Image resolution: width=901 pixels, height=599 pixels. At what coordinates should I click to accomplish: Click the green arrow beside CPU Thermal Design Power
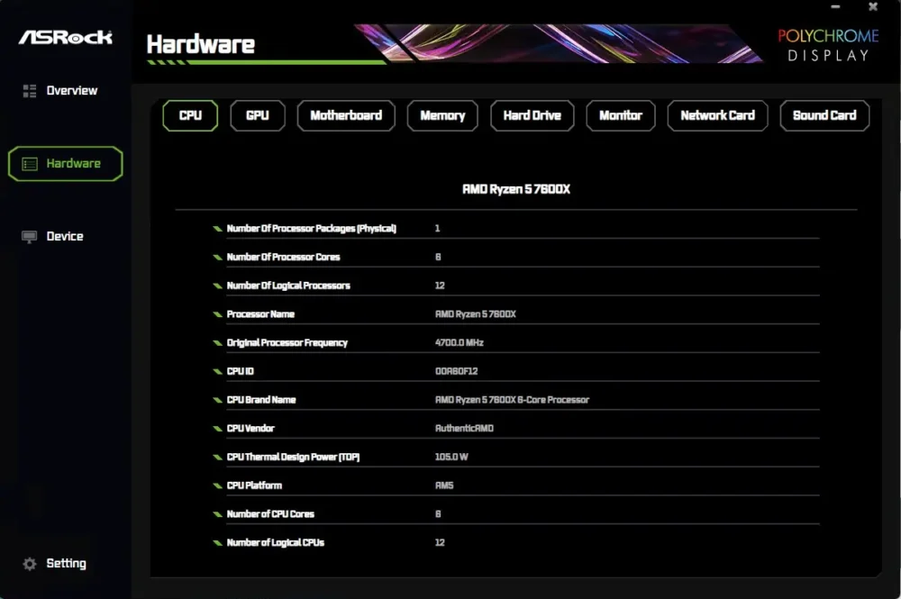[x=217, y=458]
